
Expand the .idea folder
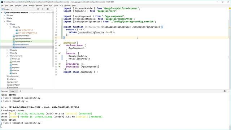(x=4, y=15)
